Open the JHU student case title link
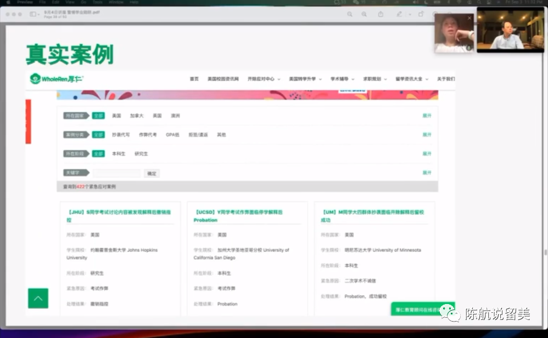The image size is (548, 338). pyautogui.click(x=119, y=215)
